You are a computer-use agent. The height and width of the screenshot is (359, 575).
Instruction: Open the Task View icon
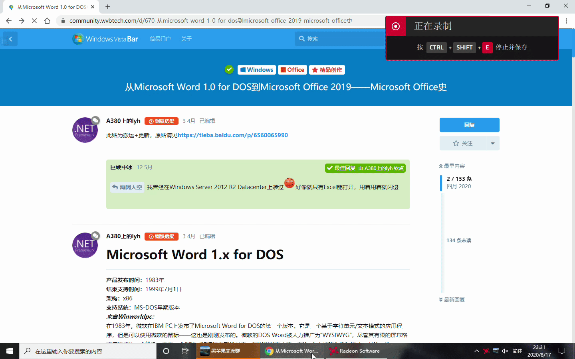click(185, 351)
